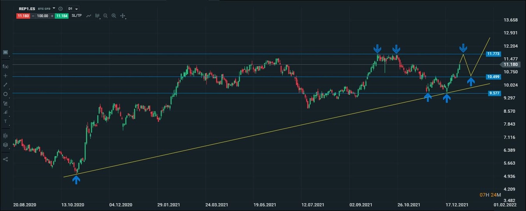The image size is (526, 211).
Task: Select the crosshair plus tool
Action: point(5,75)
